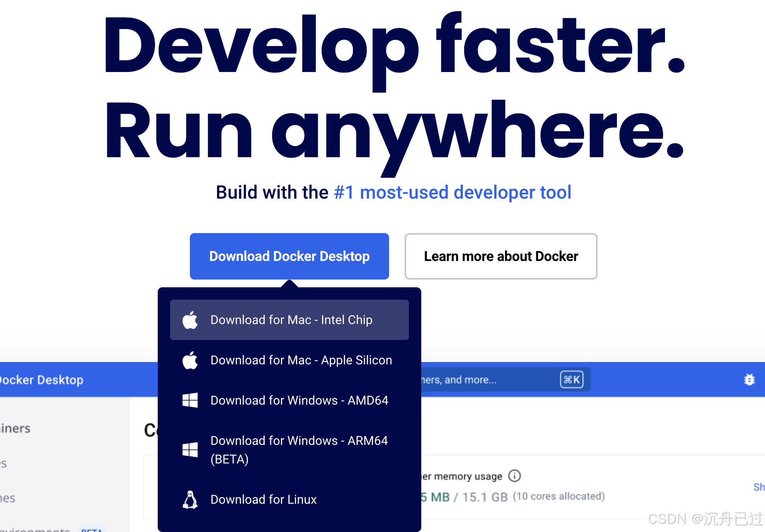Click Windows logo beside AMD64
This screenshot has width=765, height=532.
tap(190, 400)
